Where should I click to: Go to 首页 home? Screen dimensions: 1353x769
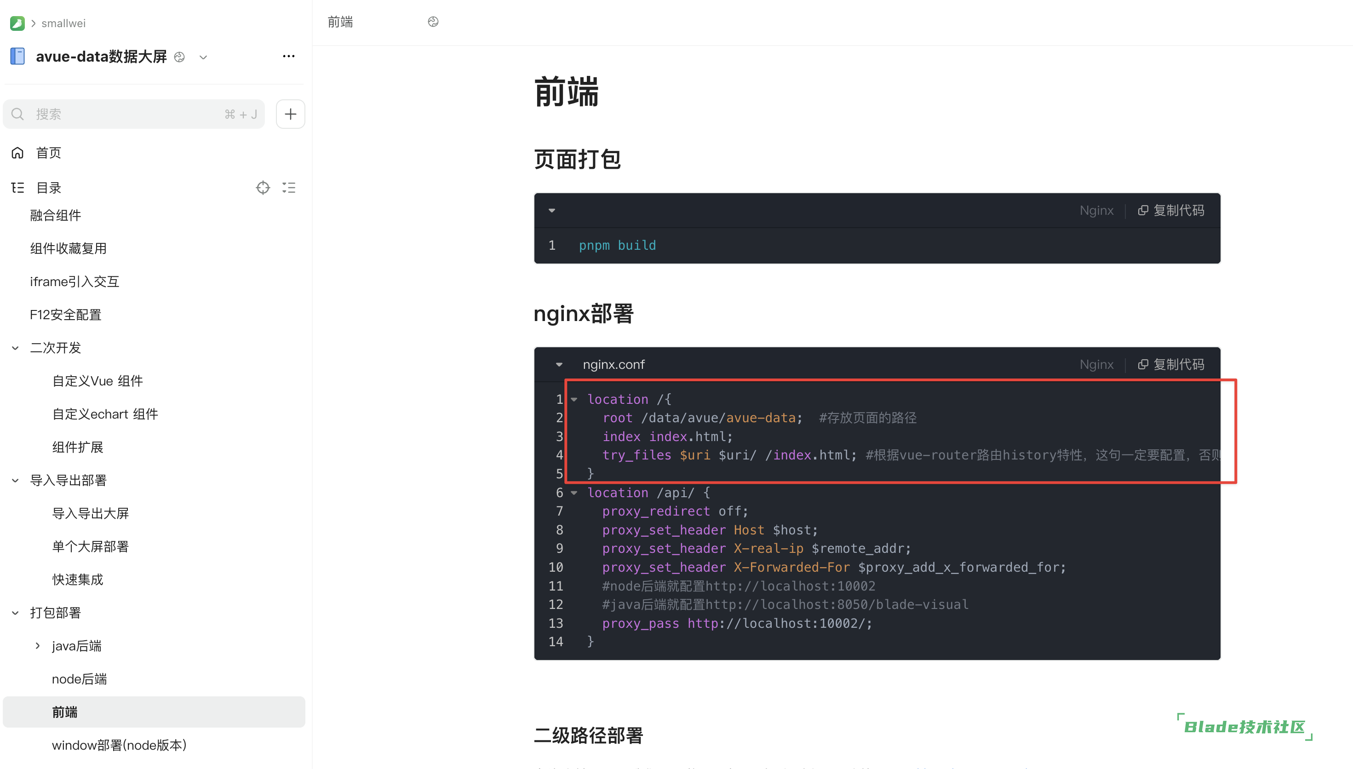click(x=49, y=153)
